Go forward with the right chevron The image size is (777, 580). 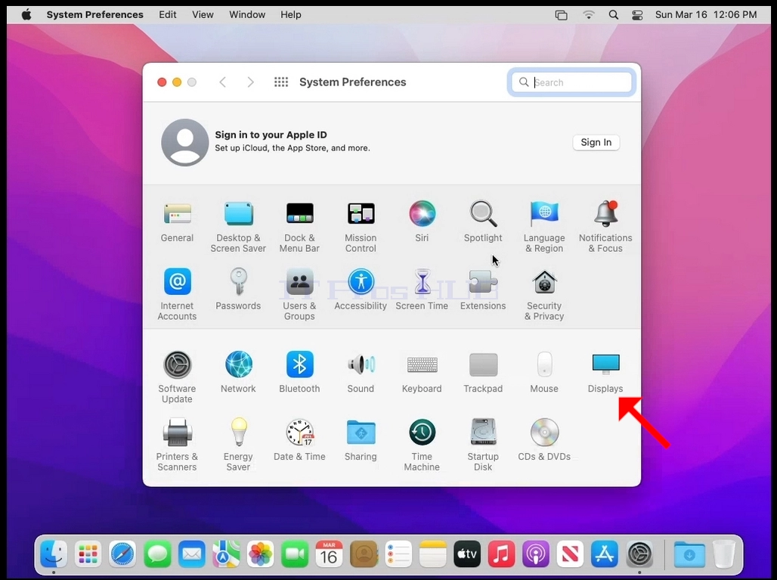250,82
